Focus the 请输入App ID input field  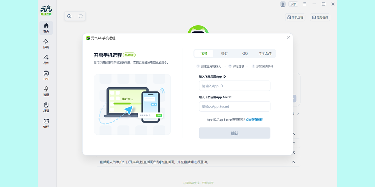click(235, 86)
